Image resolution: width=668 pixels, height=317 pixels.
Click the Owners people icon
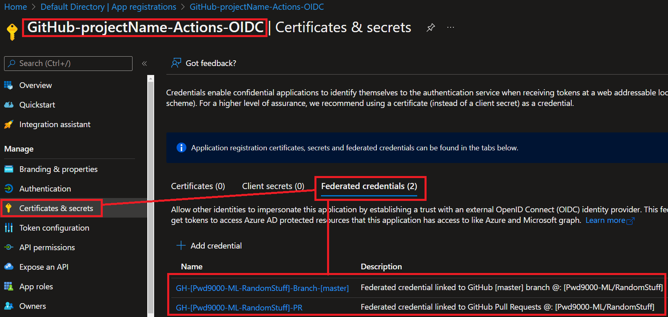click(9, 306)
